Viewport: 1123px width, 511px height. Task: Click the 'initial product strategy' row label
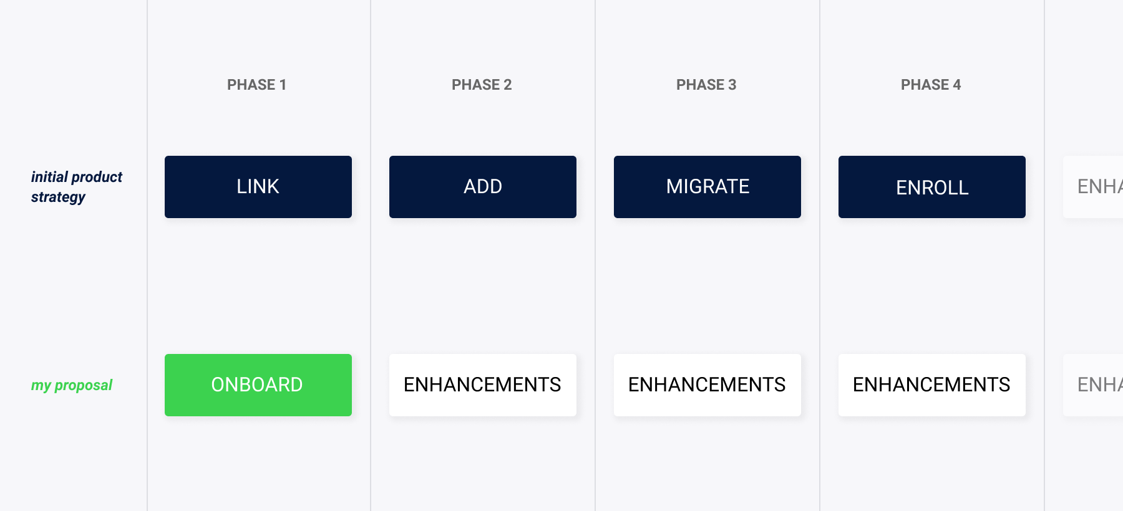77,187
